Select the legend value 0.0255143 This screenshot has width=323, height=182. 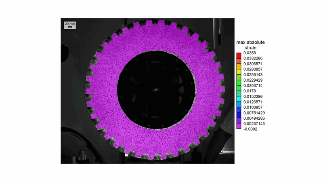point(253,75)
